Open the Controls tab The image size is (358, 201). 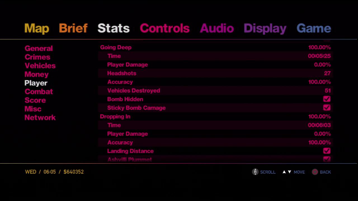click(164, 28)
